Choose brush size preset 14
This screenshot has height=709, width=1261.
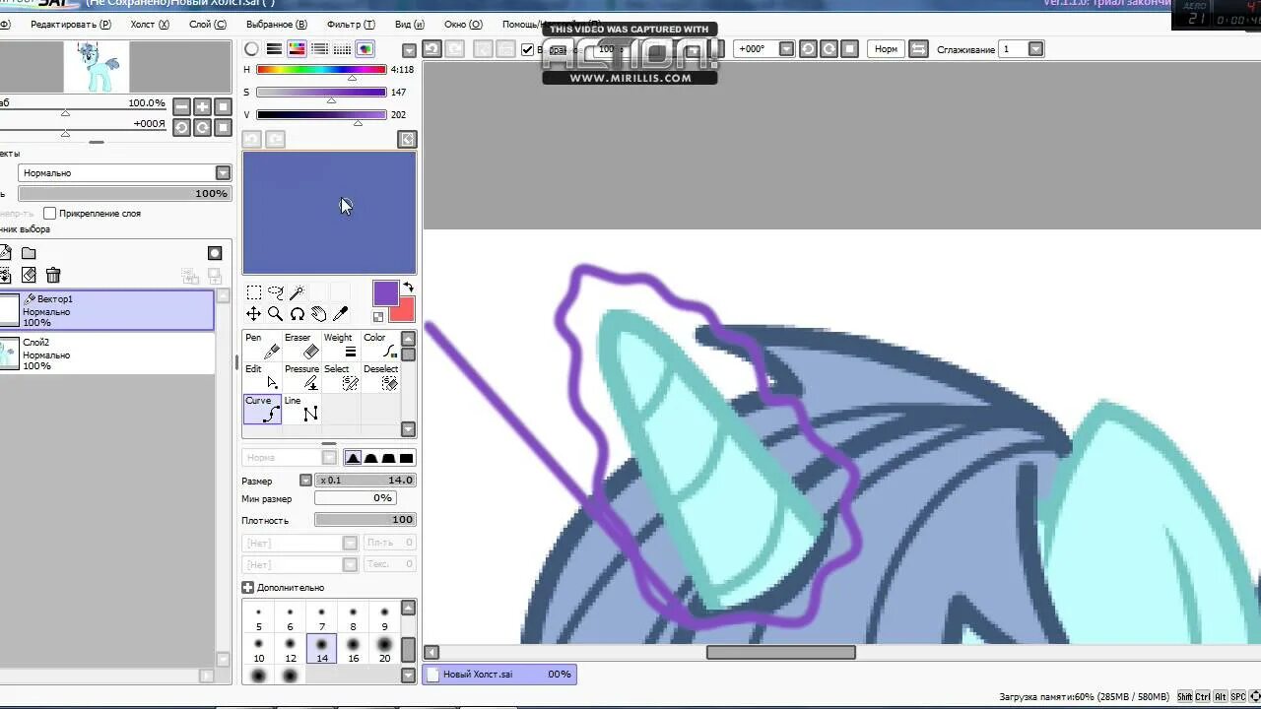[x=322, y=650]
